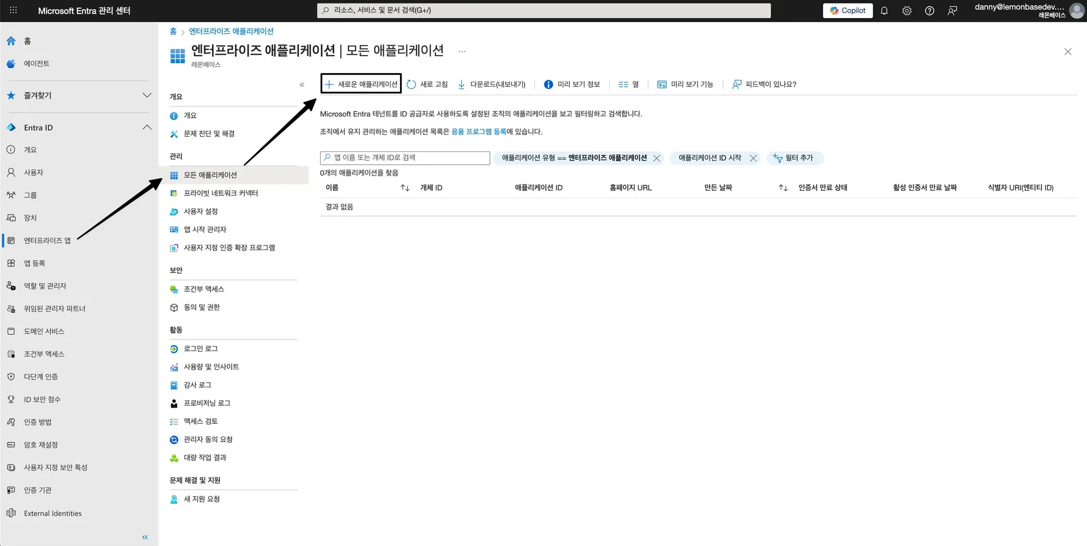Viewport: 1087px width, 546px height.
Task: Click 필터 추가 button
Action: pyautogui.click(x=794, y=158)
